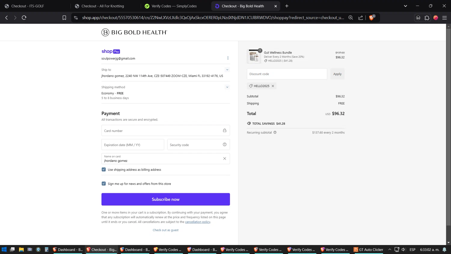The height and width of the screenshot is (254, 451).
Task: Expand the Shipping method options
Action: point(227,87)
